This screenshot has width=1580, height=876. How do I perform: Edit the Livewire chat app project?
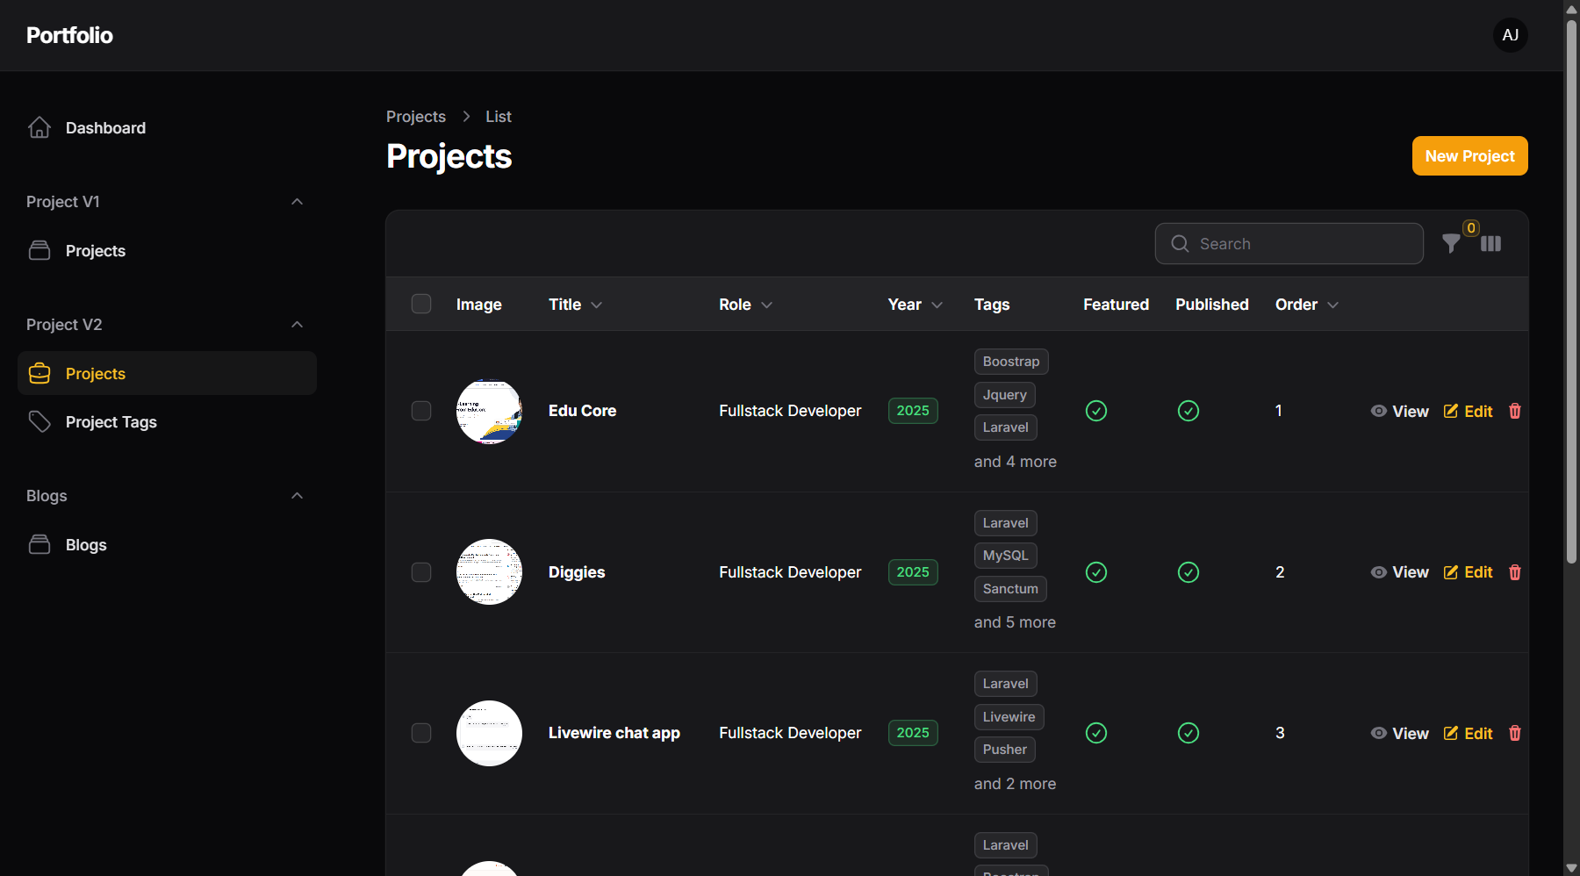(x=1469, y=733)
